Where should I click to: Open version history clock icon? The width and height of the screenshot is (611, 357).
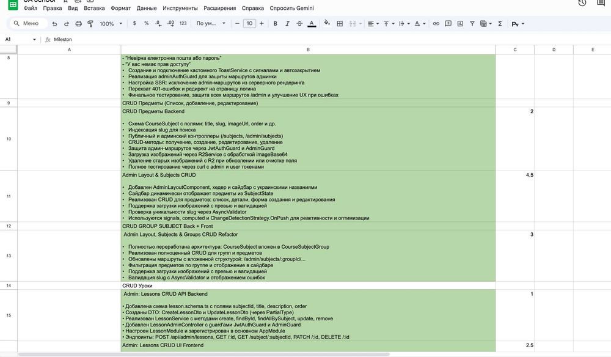tap(582, 3)
